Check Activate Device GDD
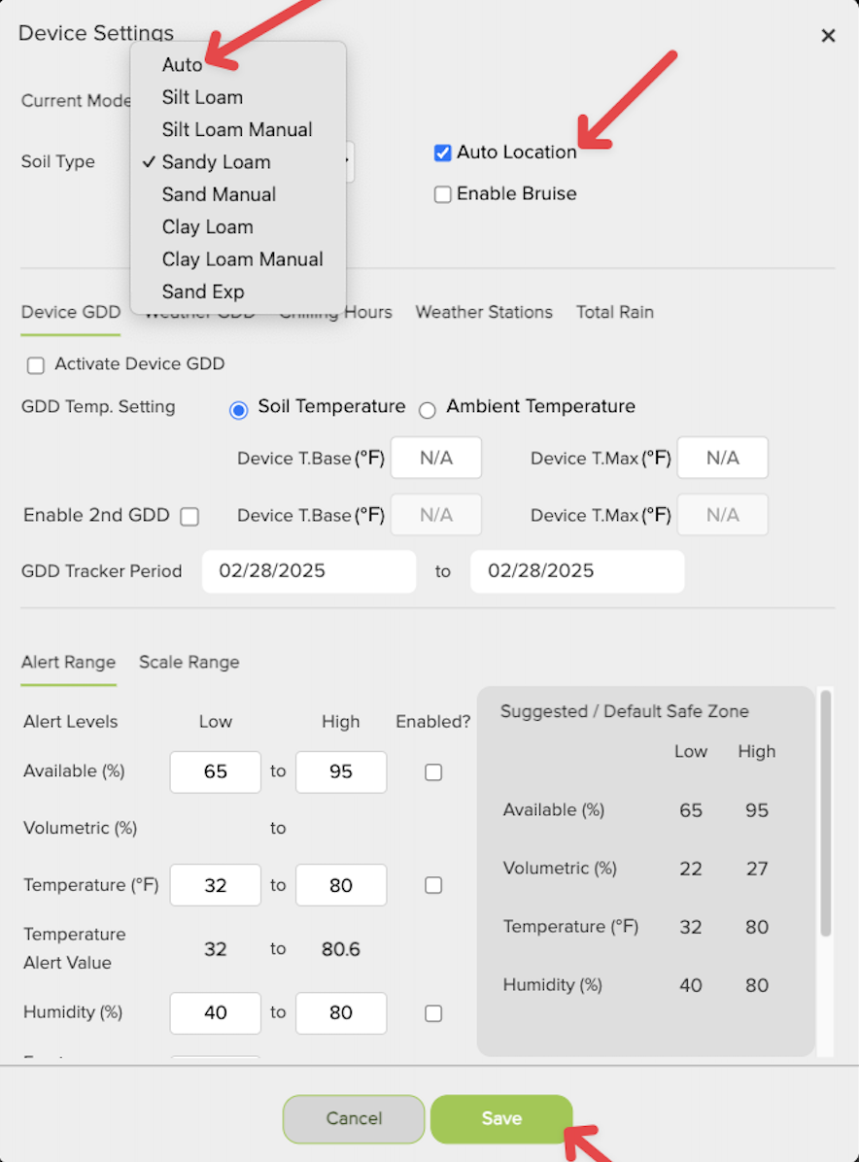The width and height of the screenshot is (859, 1162). [35, 364]
